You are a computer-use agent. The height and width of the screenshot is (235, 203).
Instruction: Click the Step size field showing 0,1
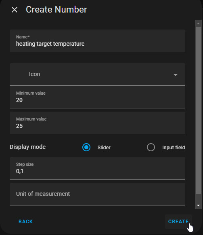[x=97, y=168]
